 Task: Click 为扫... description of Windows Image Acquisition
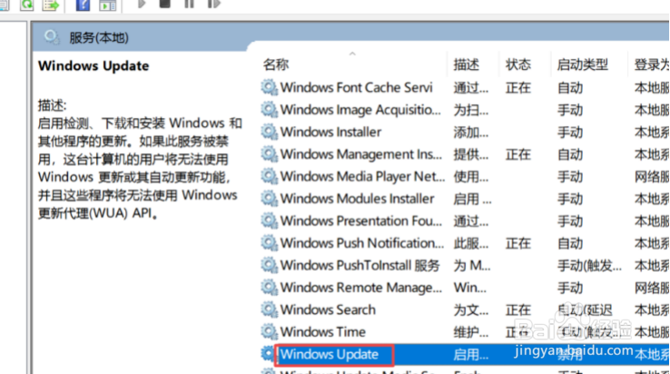pos(470,110)
